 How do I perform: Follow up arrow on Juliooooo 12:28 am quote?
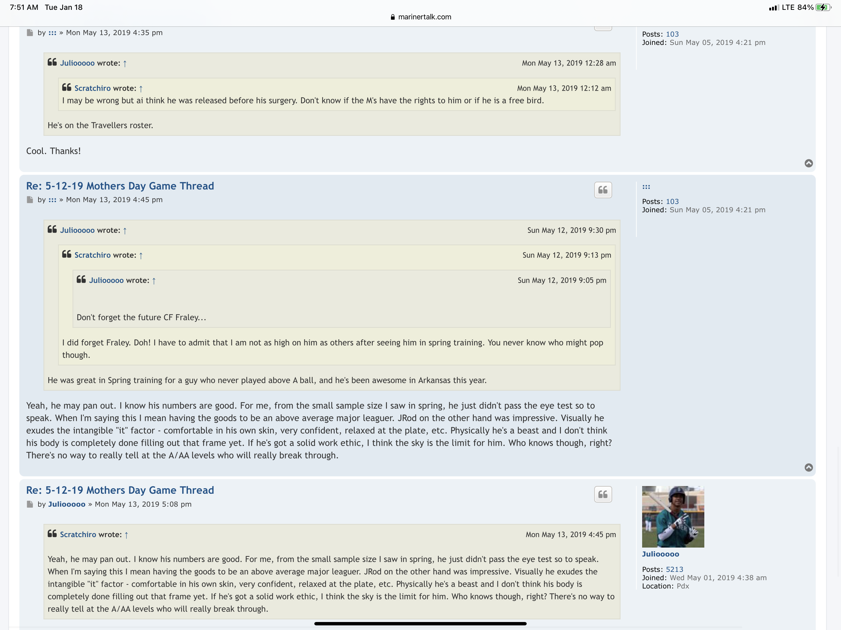point(125,63)
